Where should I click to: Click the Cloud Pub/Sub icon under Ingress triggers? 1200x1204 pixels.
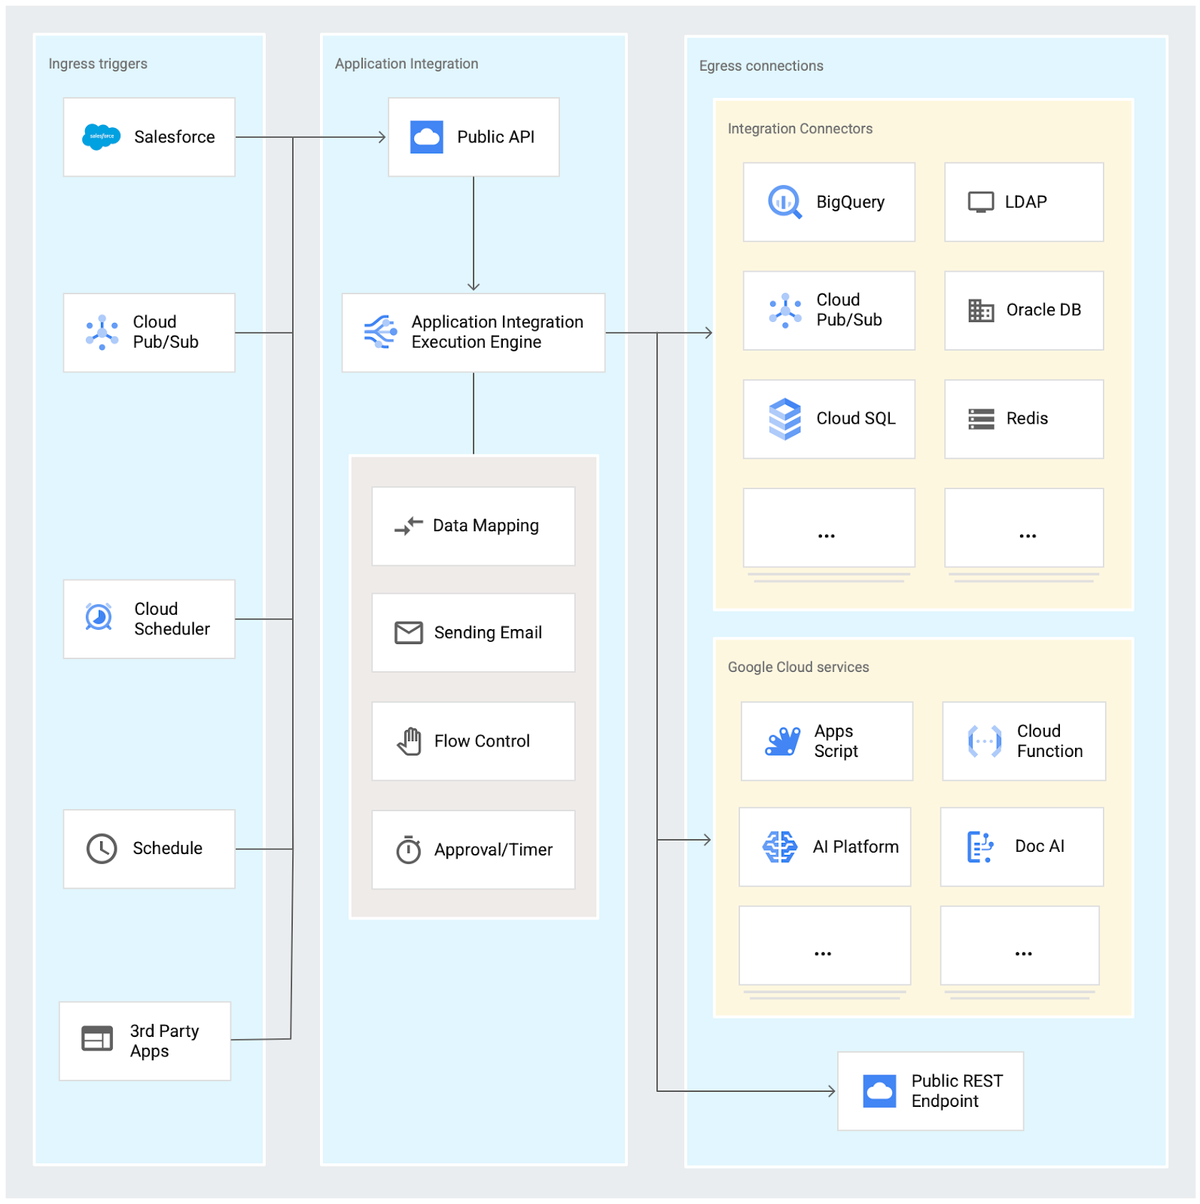point(102,332)
